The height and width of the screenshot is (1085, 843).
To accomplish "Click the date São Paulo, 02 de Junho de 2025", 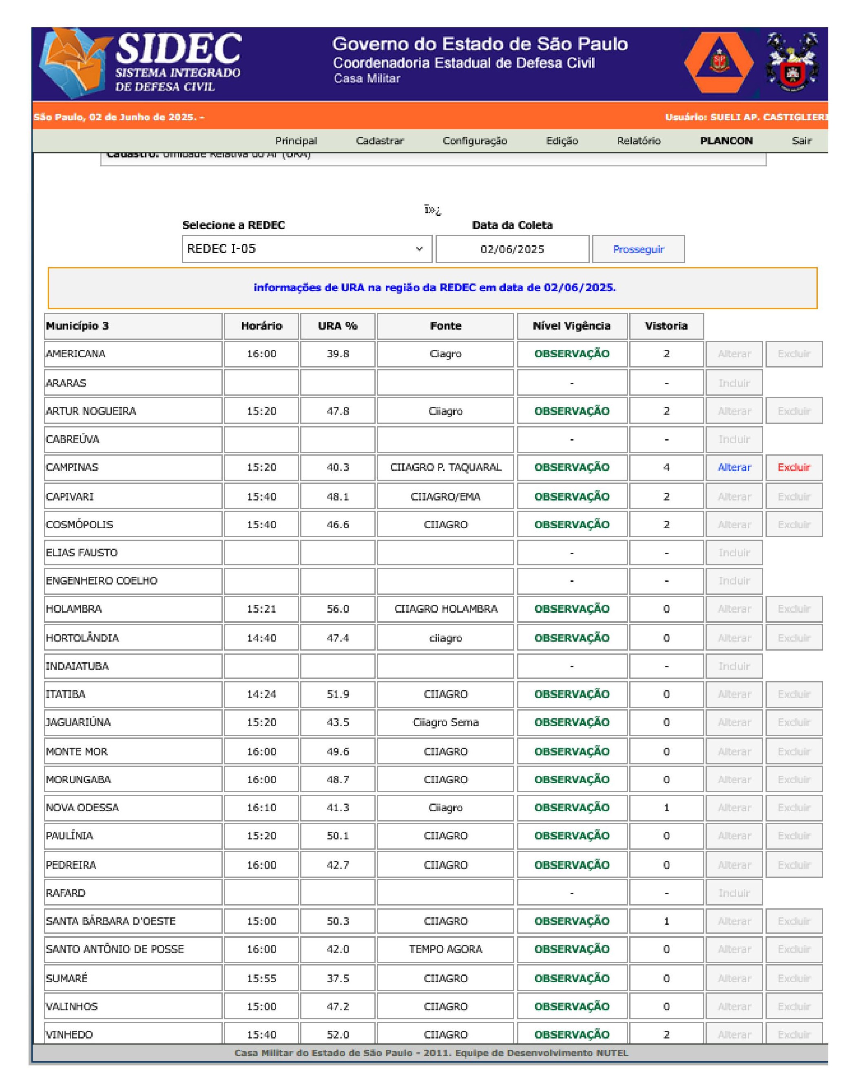I will pyautogui.click(x=115, y=118).
